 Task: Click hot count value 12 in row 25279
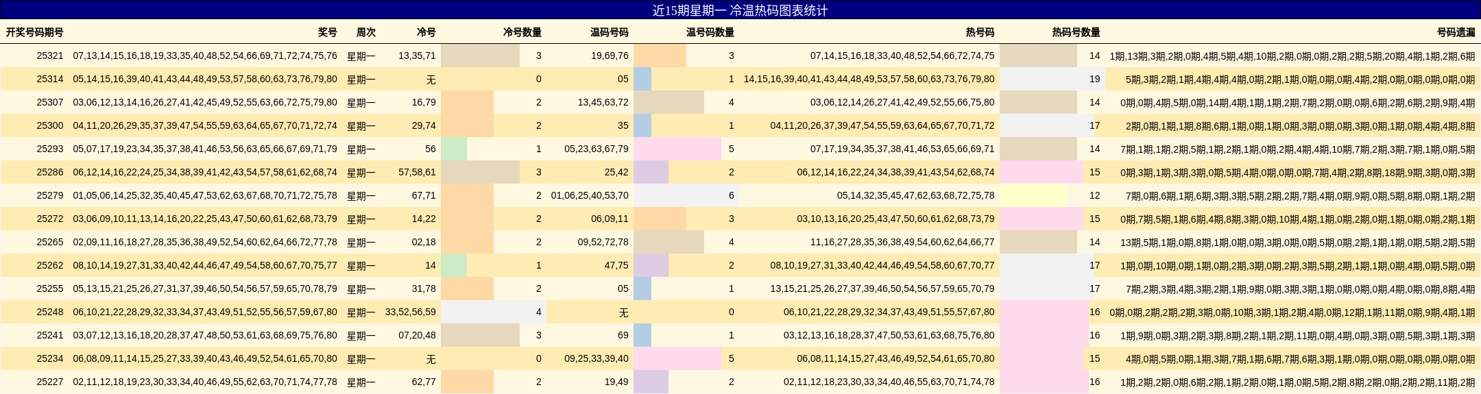[x=1095, y=195]
